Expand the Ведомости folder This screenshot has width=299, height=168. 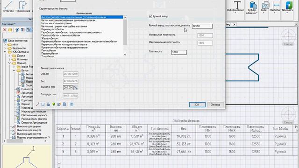5,48
